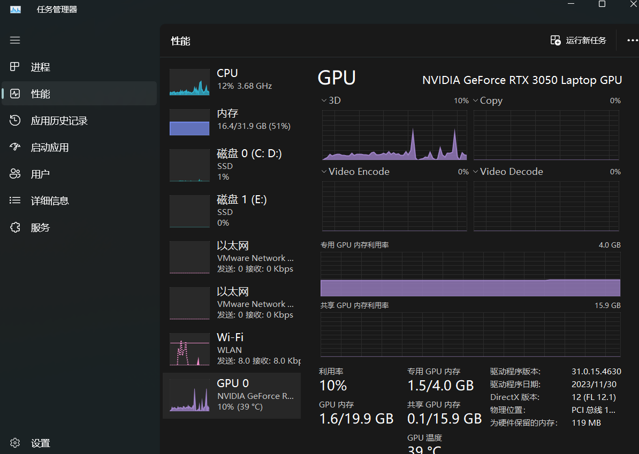Click the 利用率 10% value

[x=333, y=385]
